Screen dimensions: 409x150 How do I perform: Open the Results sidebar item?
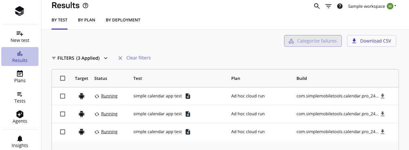tap(20, 56)
